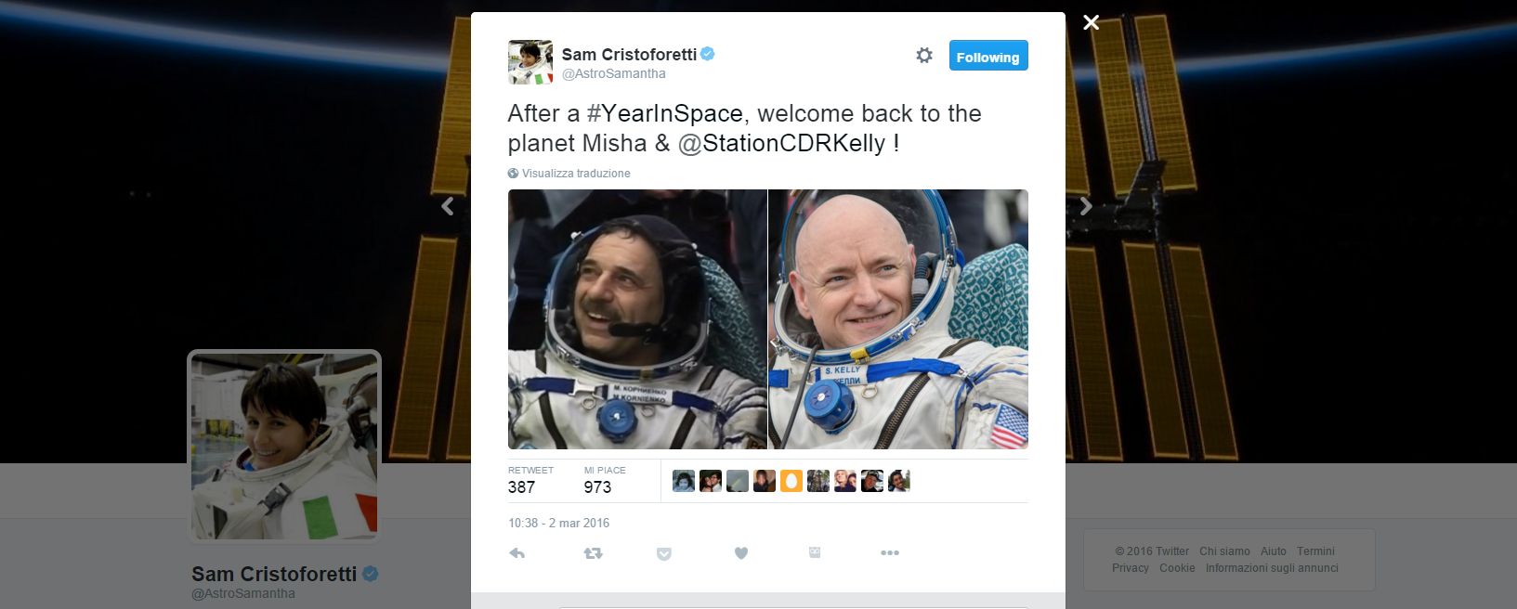Open the @StationCDRKelly mention

(781, 143)
